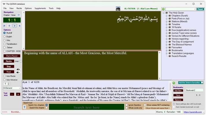Go to the first verse navigation icon
206x115 pixels.
click(x=4, y=26)
